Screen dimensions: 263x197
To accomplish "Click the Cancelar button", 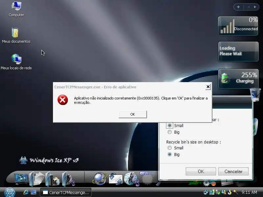I will point(233,171).
